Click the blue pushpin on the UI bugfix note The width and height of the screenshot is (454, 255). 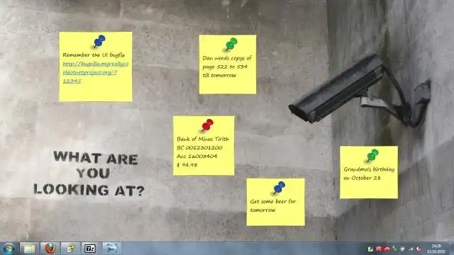99,41
